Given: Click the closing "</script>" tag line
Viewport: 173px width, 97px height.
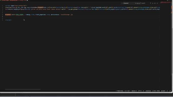Looking at the screenshot, I should 8,20.
